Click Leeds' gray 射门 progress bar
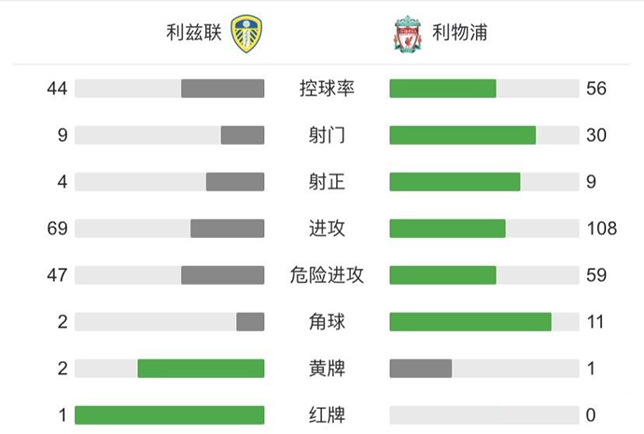 [243, 135]
